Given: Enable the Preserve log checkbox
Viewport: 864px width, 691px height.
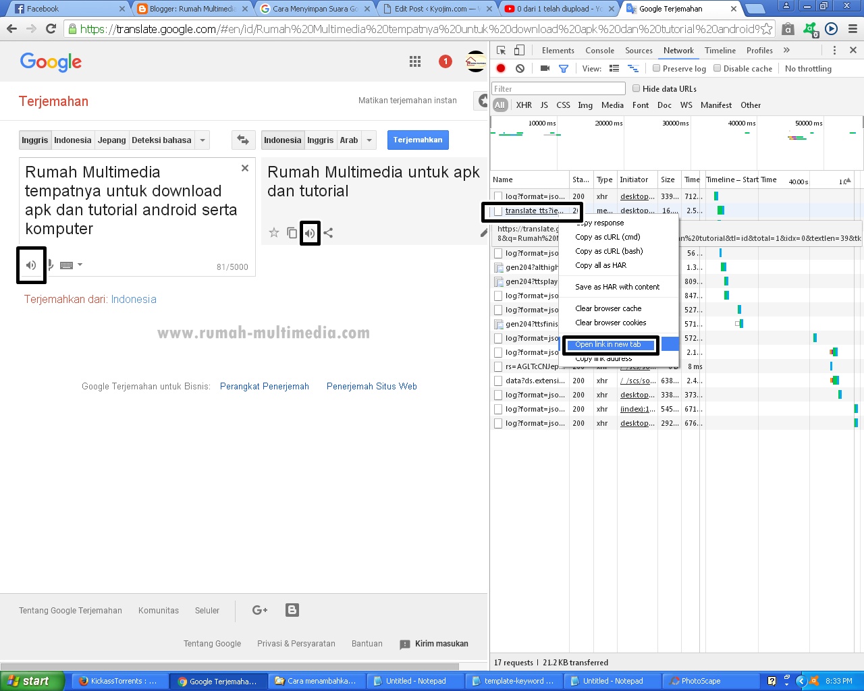Looking at the screenshot, I should 656,68.
